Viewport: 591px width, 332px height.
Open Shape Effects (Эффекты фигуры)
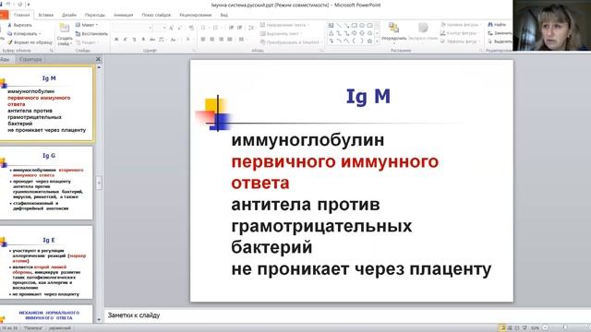(x=460, y=41)
